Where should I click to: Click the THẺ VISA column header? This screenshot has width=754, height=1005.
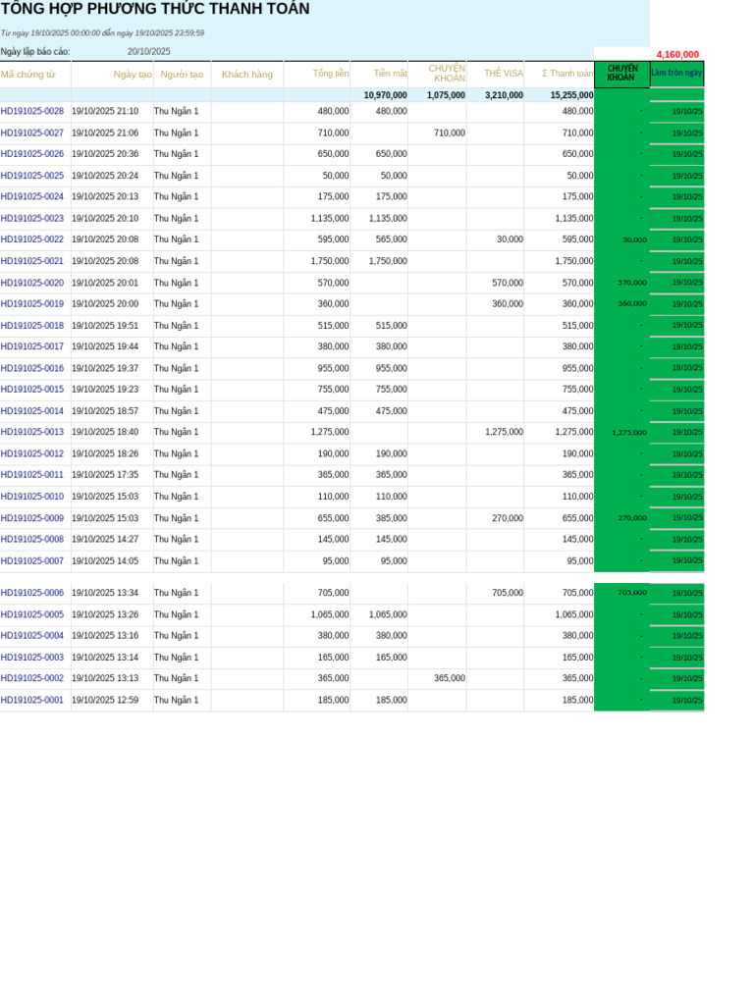(504, 74)
